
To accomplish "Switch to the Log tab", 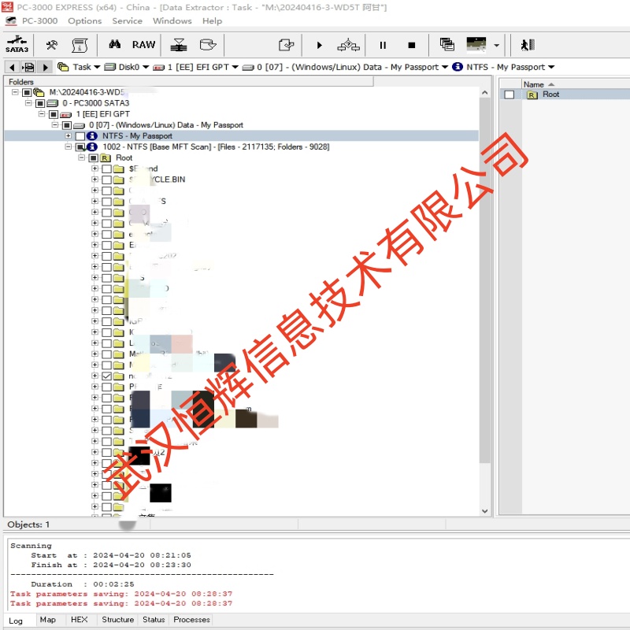I will (16, 621).
